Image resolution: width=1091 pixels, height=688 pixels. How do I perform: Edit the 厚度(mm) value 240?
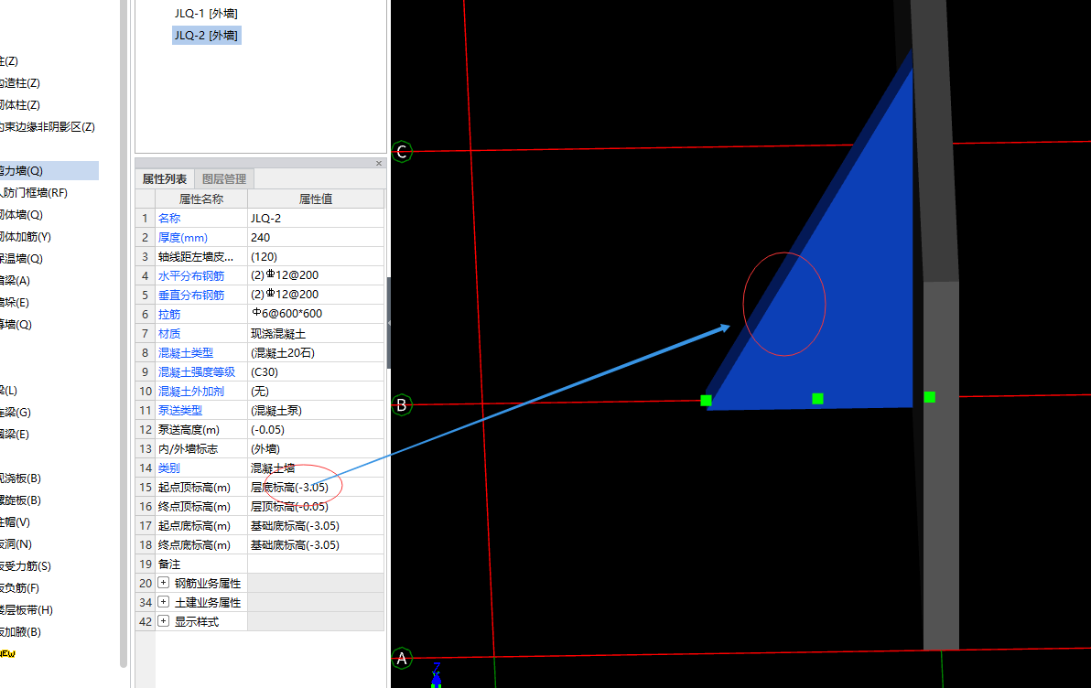pos(315,237)
